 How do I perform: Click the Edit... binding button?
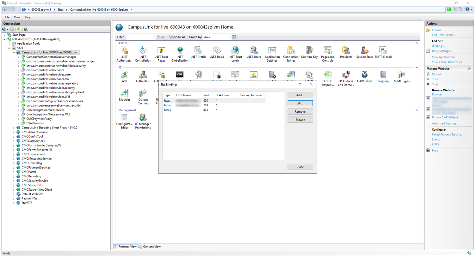(x=300, y=103)
